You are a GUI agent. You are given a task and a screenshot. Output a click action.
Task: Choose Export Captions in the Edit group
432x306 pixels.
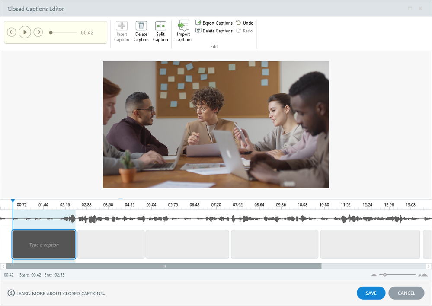pyautogui.click(x=214, y=23)
